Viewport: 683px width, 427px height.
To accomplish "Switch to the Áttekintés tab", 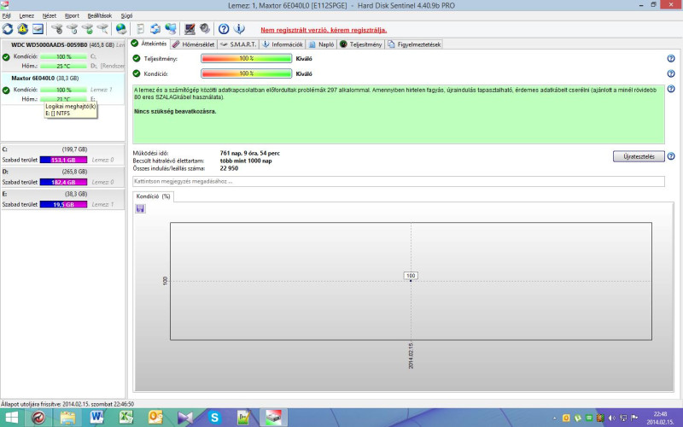I will coord(149,44).
